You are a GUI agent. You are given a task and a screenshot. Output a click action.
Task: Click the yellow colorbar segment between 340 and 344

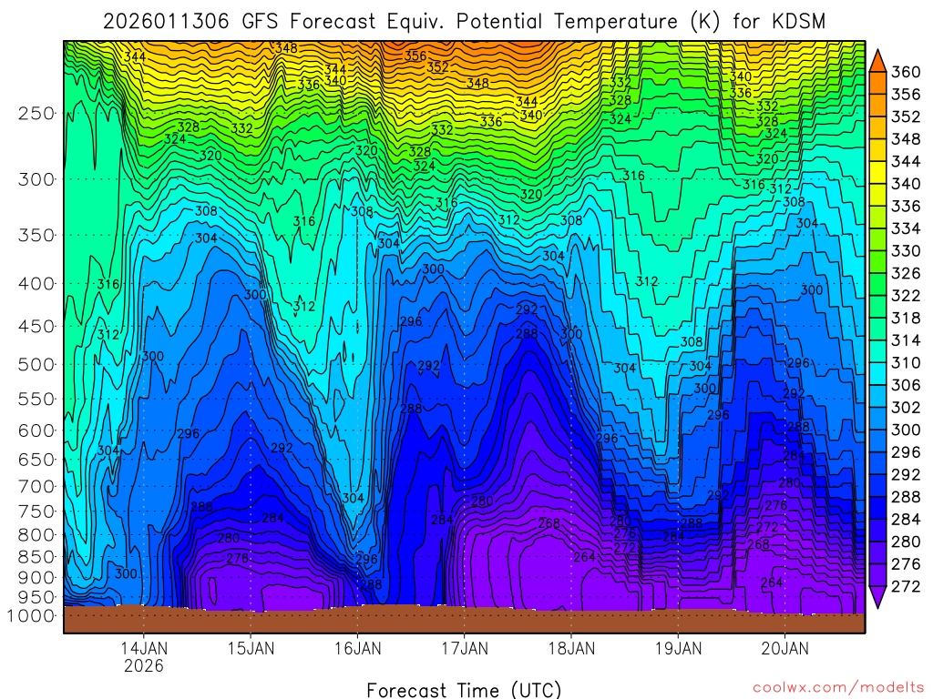(877, 172)
